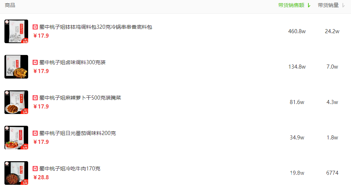Click shop bag icon beside 钵钵鸡调料包 product

pos(35,27)
